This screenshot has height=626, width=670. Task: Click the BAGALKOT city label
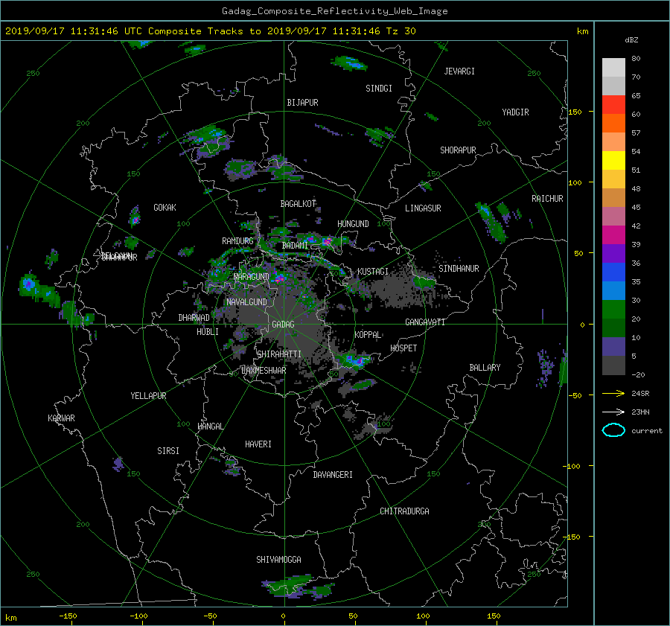pyautogui.click(x=298, y=204)
